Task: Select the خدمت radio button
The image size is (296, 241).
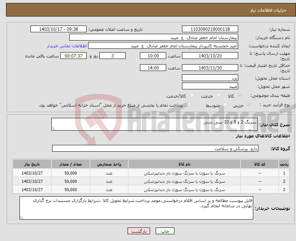Action: tap(218, 95)
